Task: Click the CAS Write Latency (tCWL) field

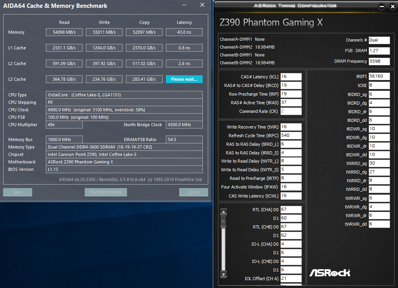Action: coord(291,196)
